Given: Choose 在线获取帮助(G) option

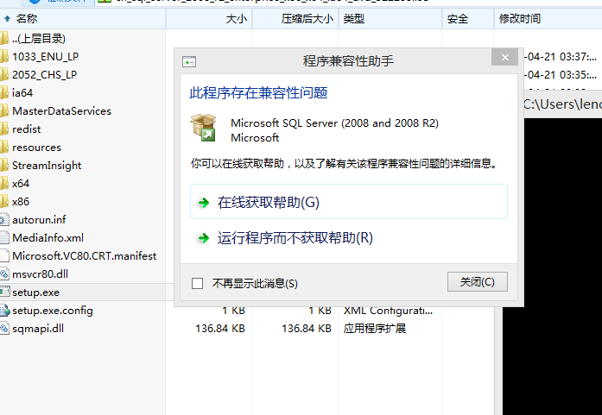Looking at the screenshot, I should (269, 203).
